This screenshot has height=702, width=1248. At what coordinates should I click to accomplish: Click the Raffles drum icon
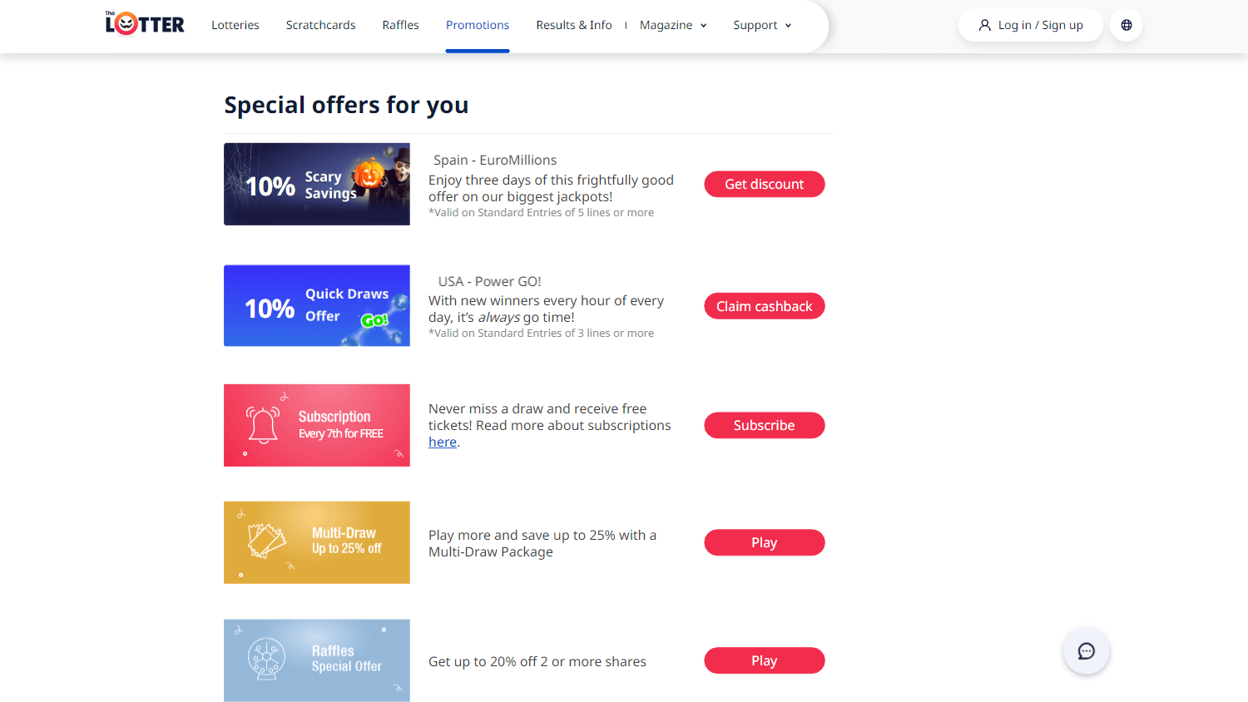[x=266, y=660]
